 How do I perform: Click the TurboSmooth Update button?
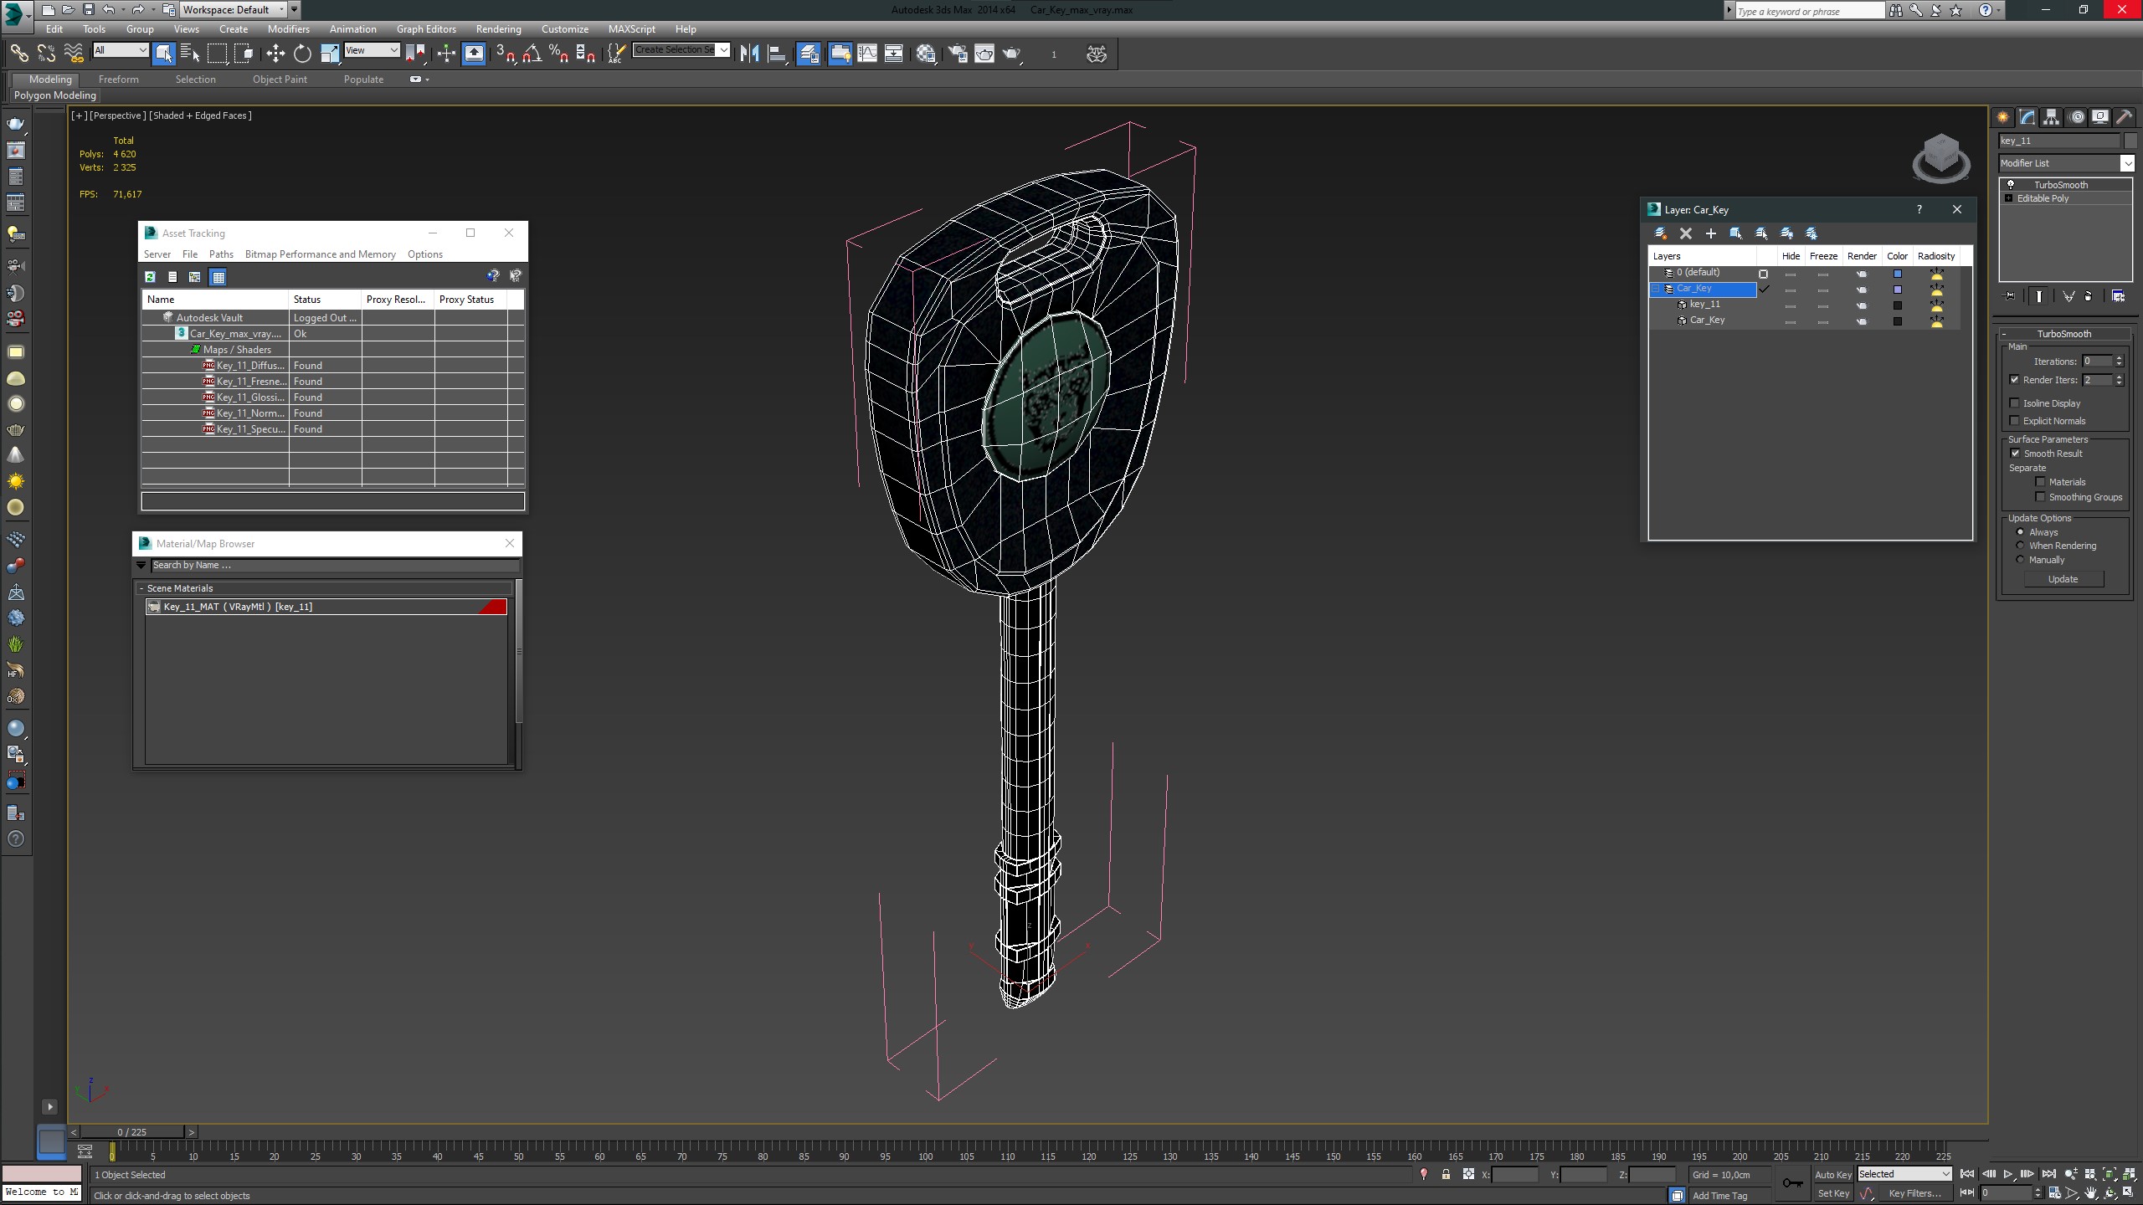(2063, 579)
